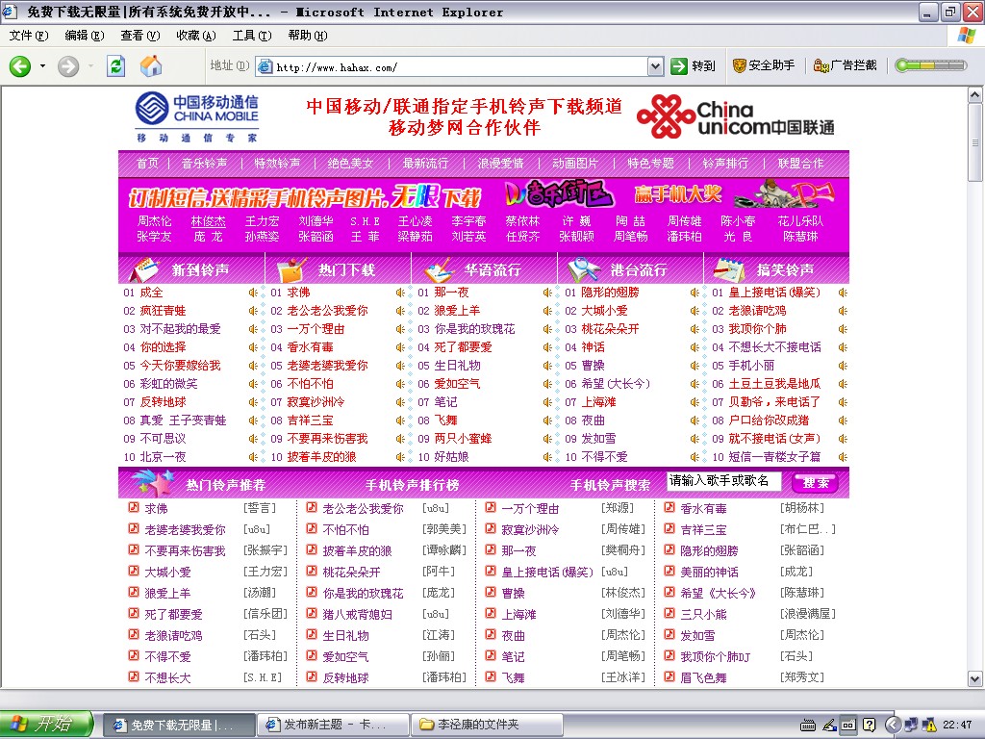Click the singer link 蔡依林
Image resolution: width=985 pixels, height=739 pixels.
coord(522,221)
